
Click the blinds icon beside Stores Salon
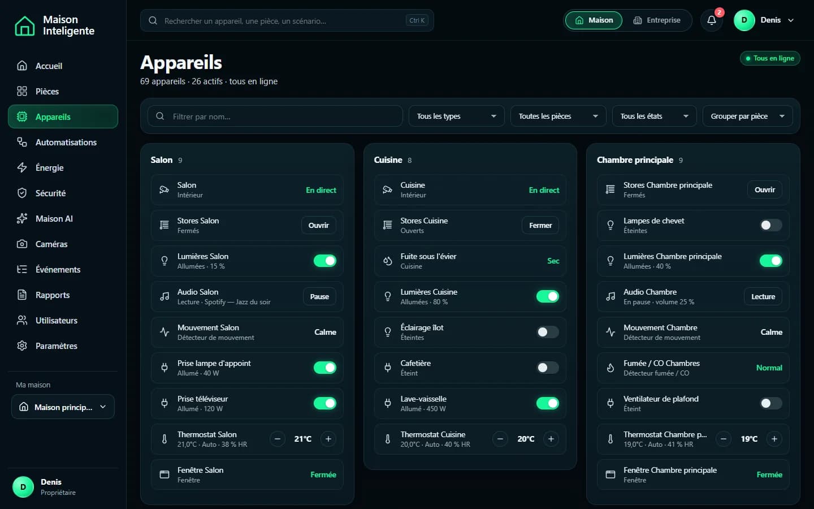(164, 225)
